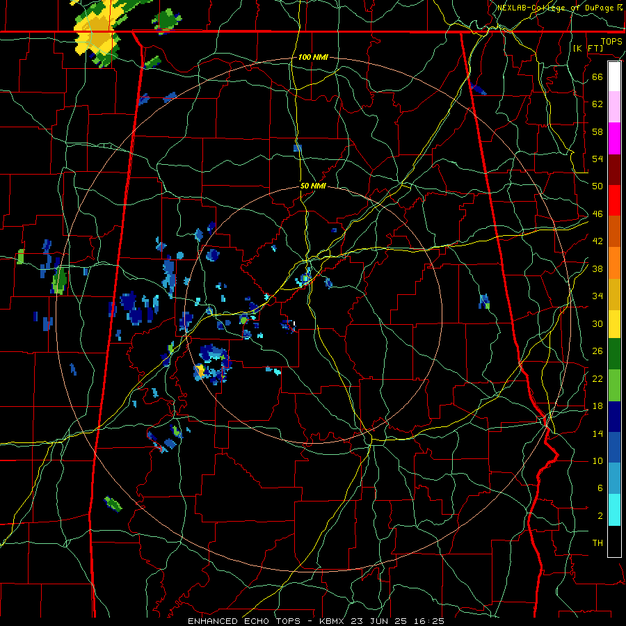626x626 pixels.
Task: Click the 2 legend value
Action: tap(600, 516)
